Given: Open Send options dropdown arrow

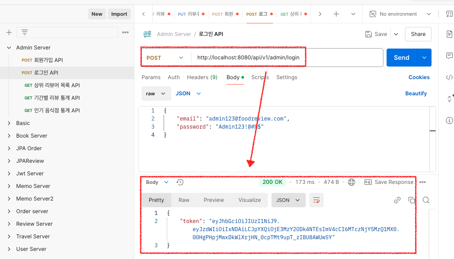Looking at the screenshot, I should (424, 58).
